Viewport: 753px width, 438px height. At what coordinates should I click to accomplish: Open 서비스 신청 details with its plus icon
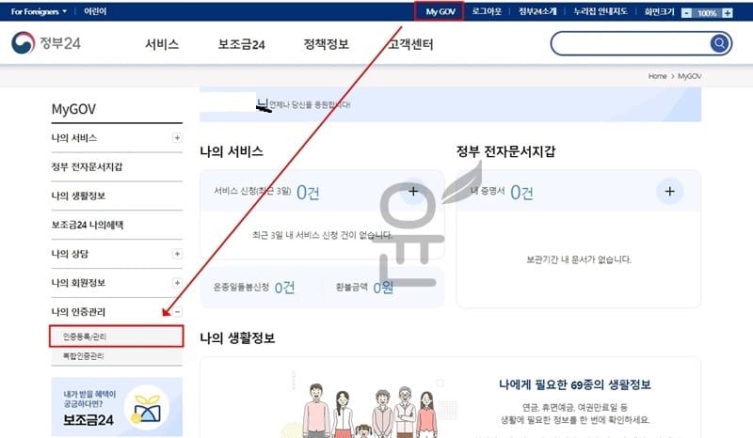[413, 192]
